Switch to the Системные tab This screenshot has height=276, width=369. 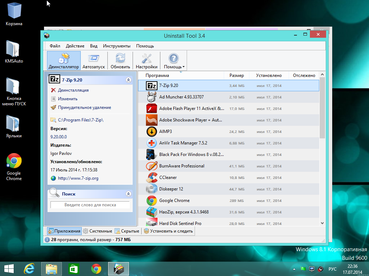tap(98, 231)
